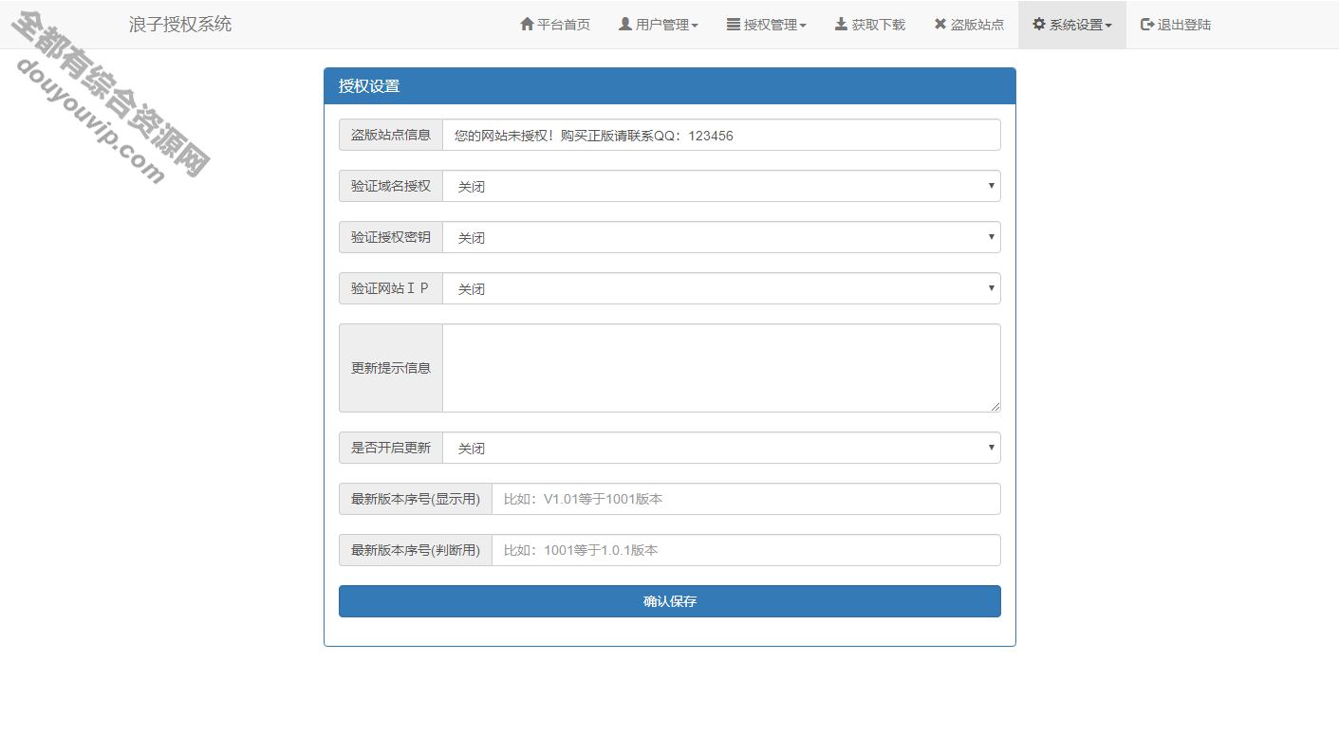
Task: Click the 更新提示信息 label
Action: (x=391, y=368)
